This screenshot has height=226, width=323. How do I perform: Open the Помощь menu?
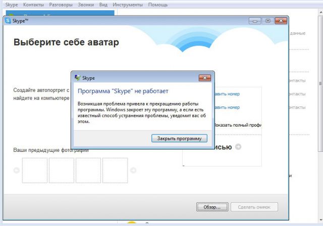point(158,5)
